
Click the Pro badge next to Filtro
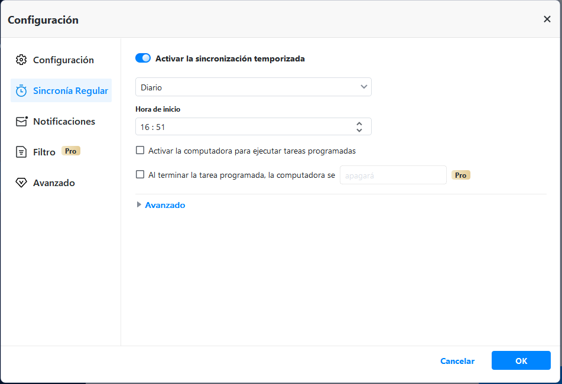click(x=71, y=151)
